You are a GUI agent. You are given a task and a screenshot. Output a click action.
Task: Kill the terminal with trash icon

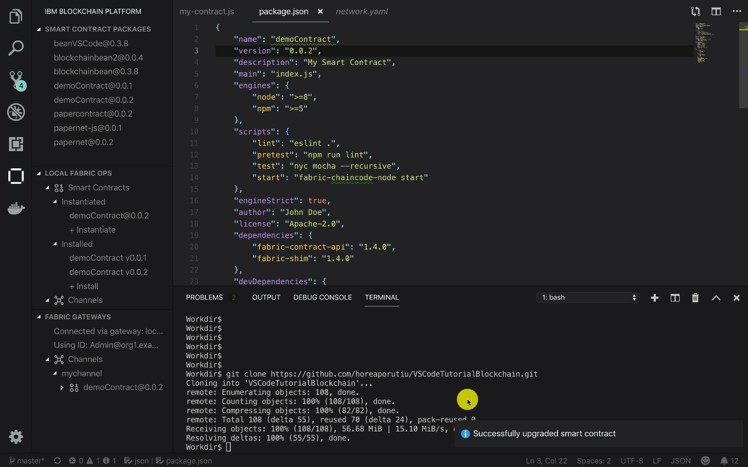click(x=695, y=297)
